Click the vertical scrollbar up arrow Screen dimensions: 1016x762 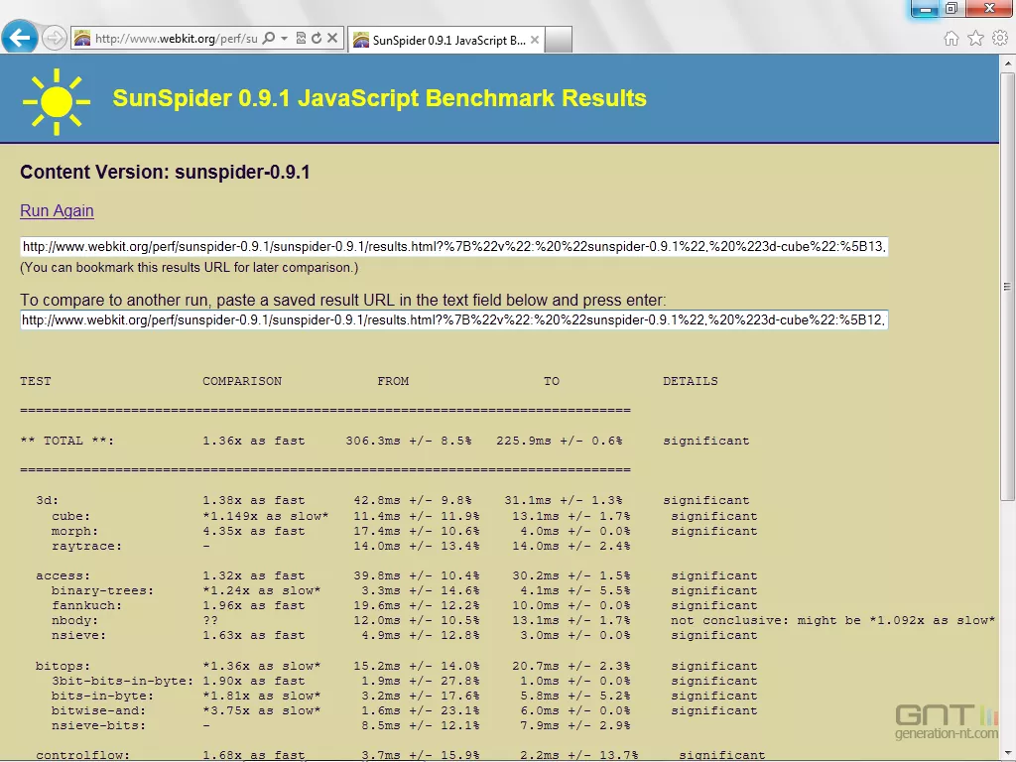(1007, 63)
